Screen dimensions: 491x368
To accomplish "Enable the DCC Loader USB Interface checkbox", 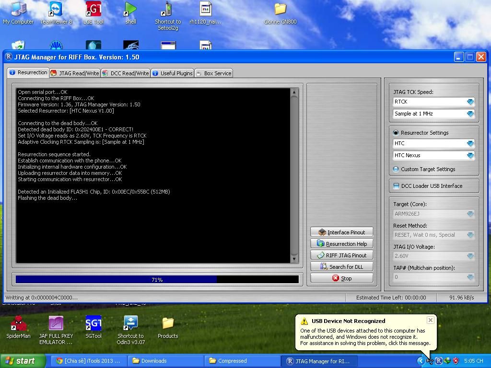I will (x=396, y=186).
